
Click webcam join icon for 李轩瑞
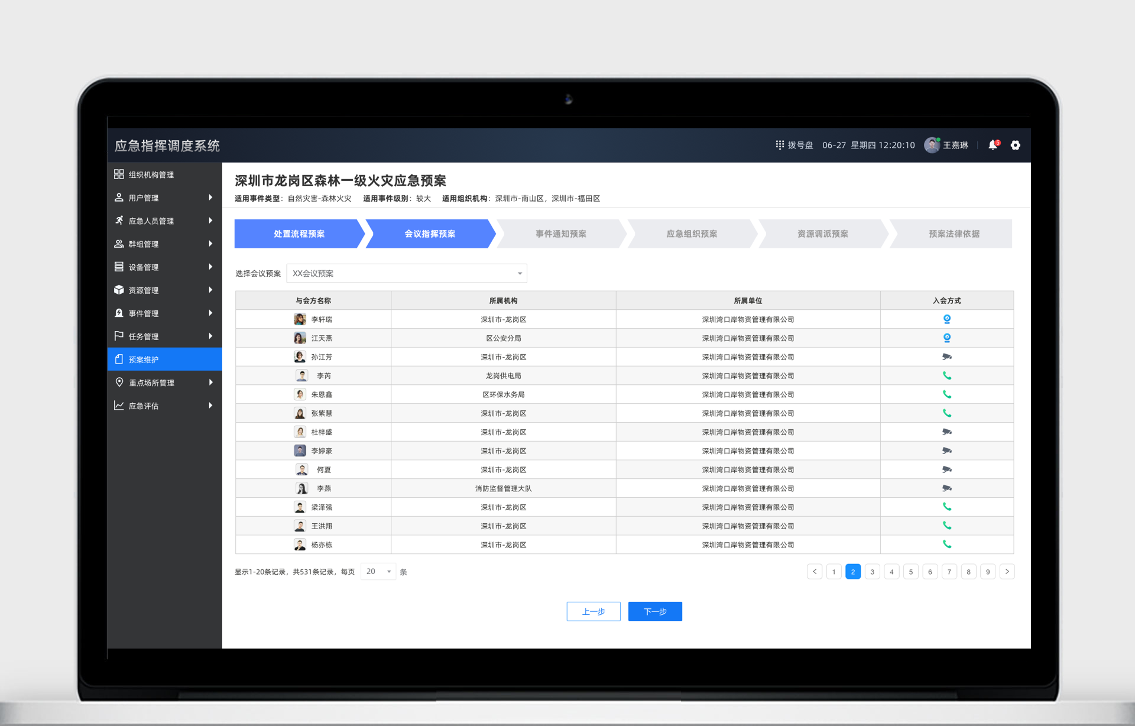946,319
